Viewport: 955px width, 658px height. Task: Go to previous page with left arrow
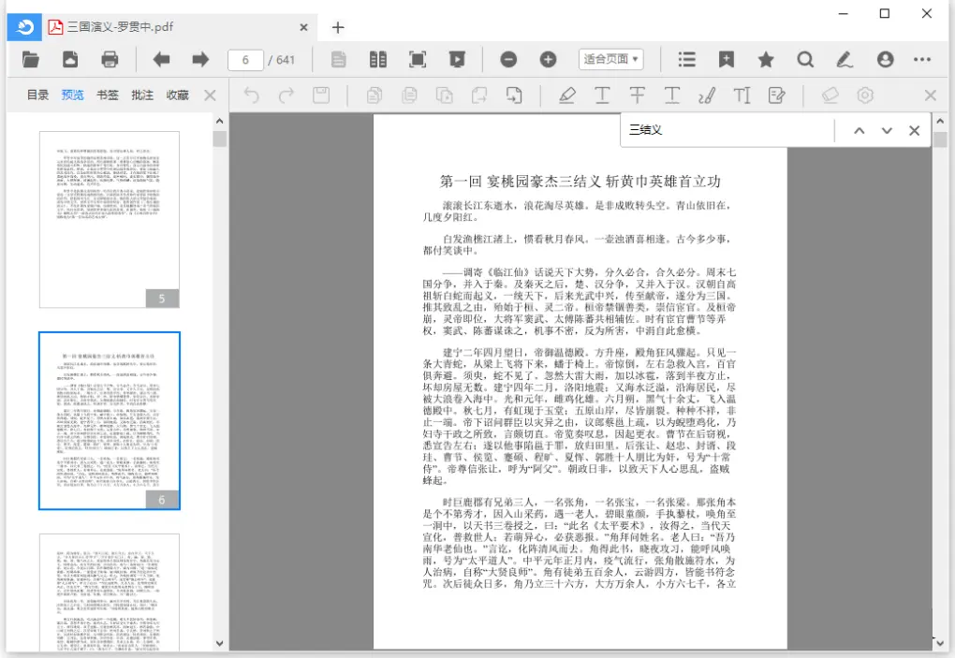point(161,59)
